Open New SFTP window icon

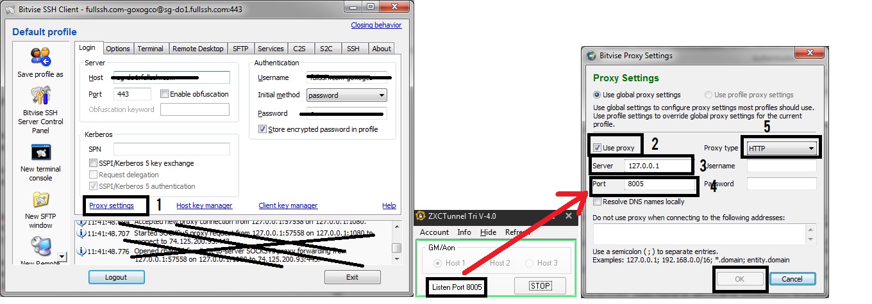pos(40,200)
